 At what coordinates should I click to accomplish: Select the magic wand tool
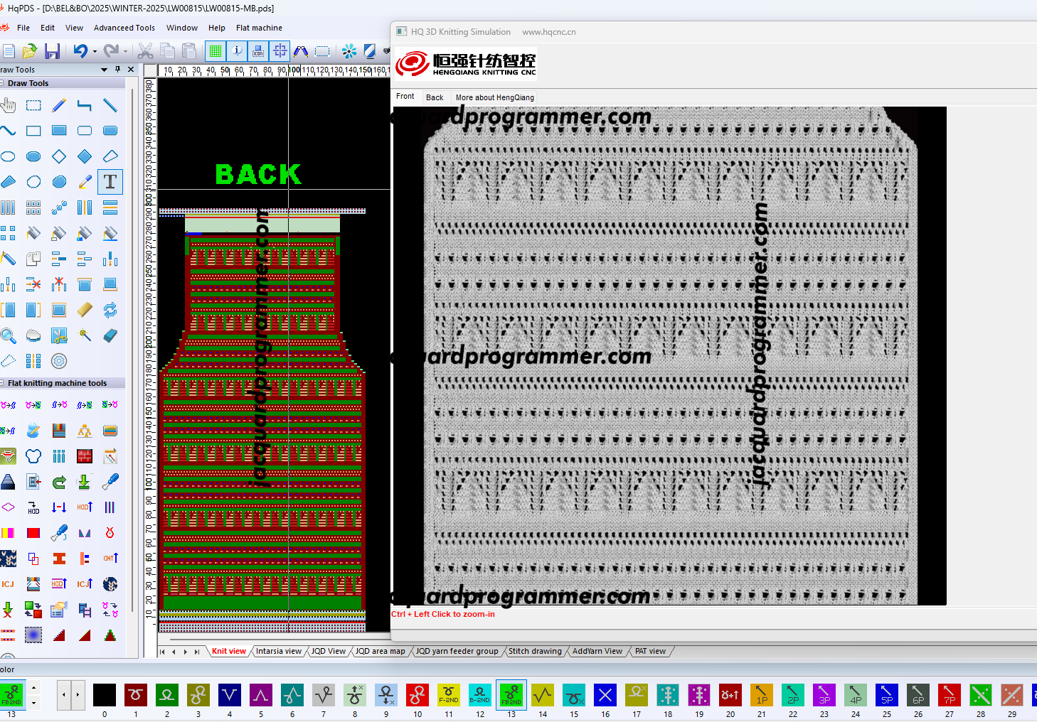click(85, 335)
